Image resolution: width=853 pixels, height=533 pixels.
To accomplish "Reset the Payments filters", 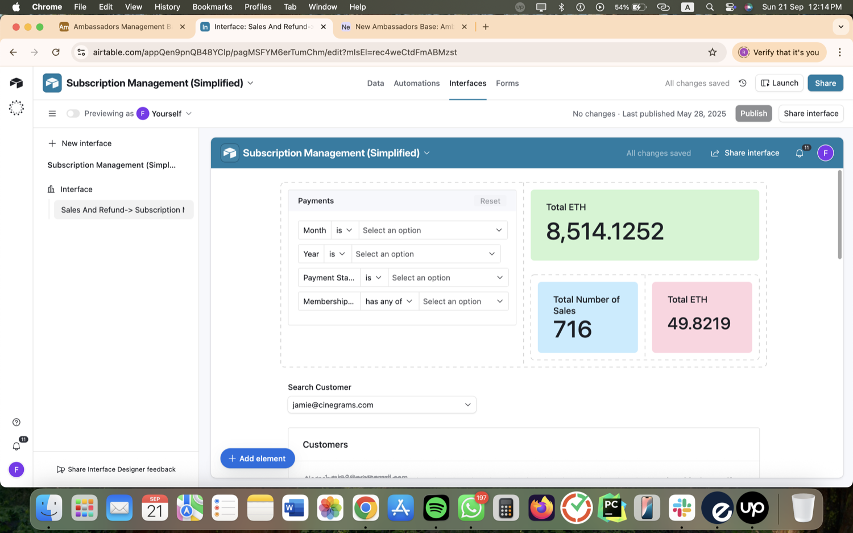I will point(490,201).
